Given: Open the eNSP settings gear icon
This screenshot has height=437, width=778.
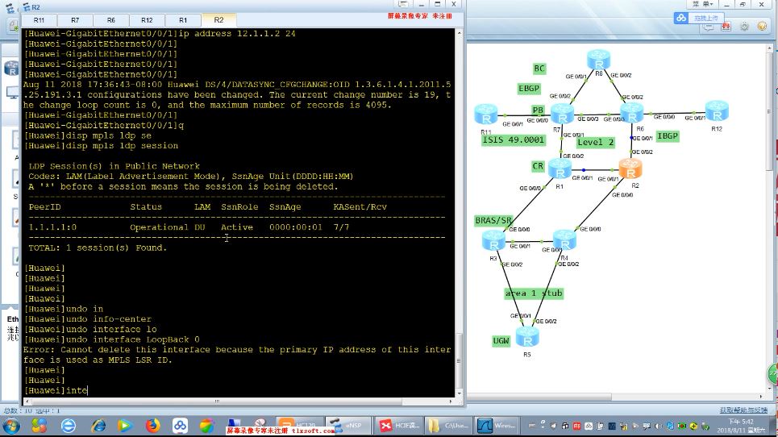Looking at the screenshot, I should 743,26.
